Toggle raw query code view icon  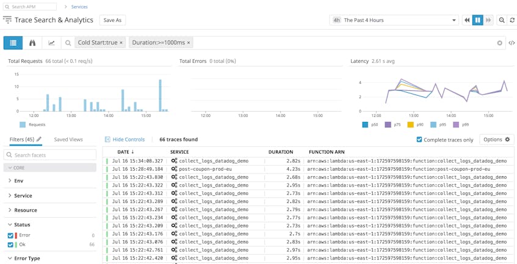tap(512, 43)
